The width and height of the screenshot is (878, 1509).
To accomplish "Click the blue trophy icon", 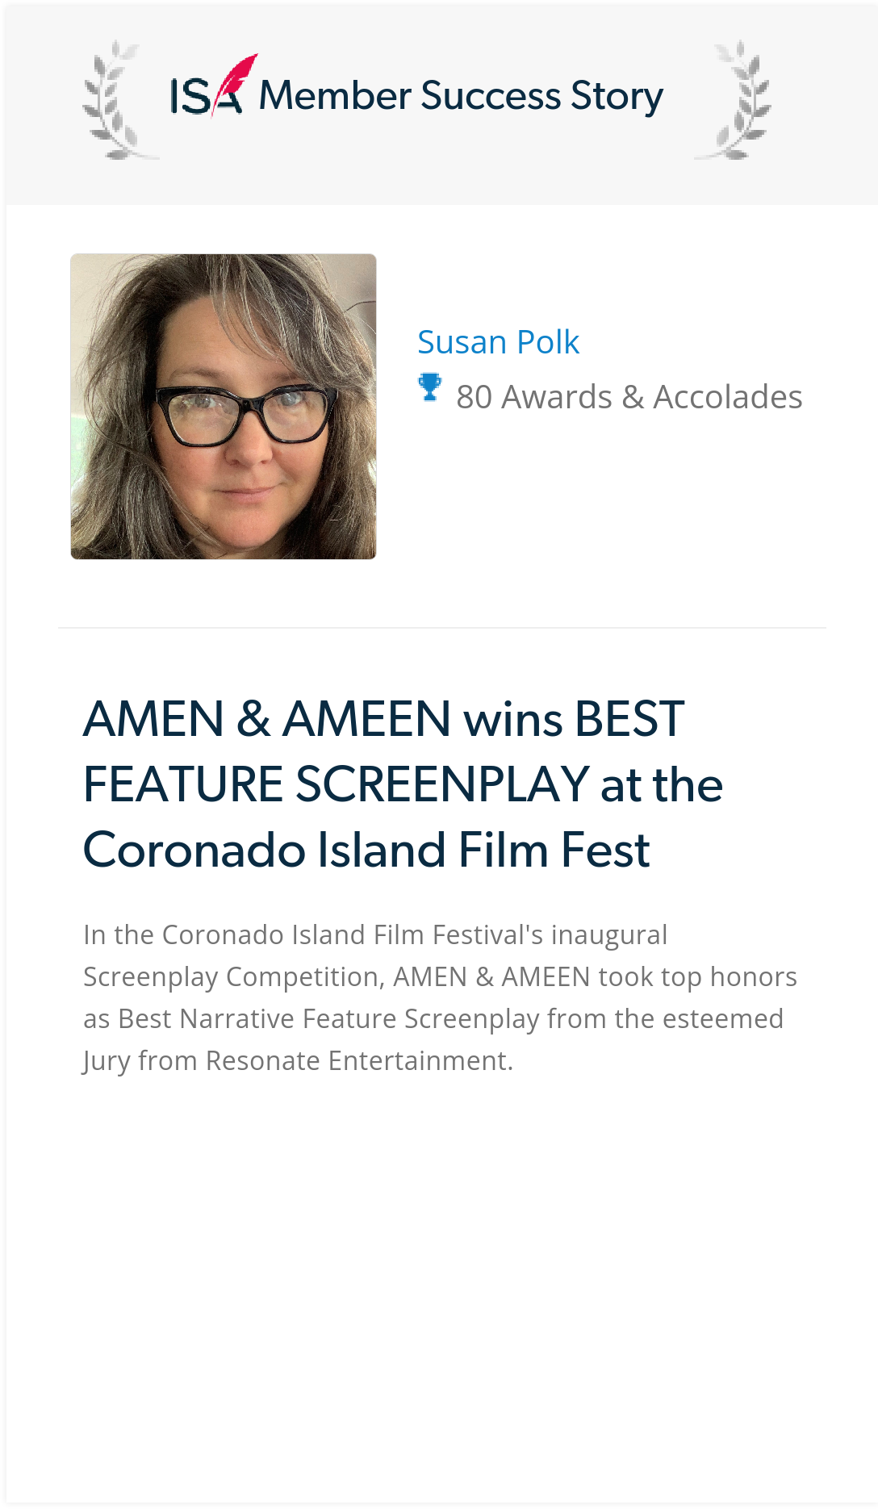I will tap(429, 387).
